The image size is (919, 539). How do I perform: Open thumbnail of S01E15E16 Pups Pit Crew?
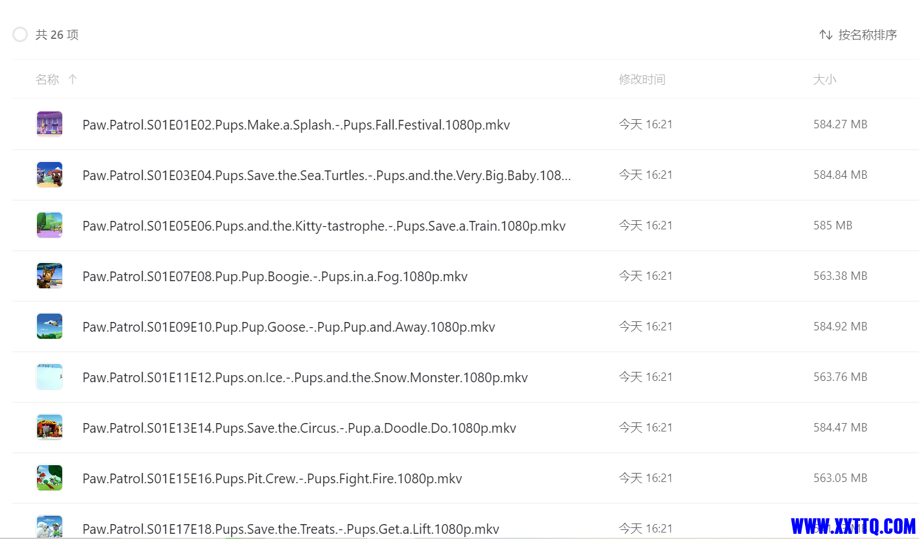click(49, 477)
